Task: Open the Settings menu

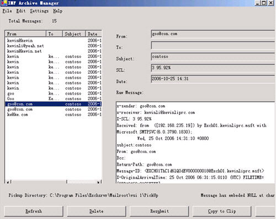Action: pyautogui.click(x=39, y=11)
